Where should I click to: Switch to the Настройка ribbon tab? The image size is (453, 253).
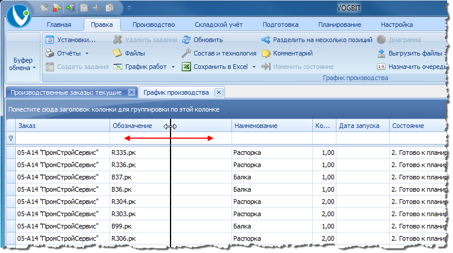point(397,25)
